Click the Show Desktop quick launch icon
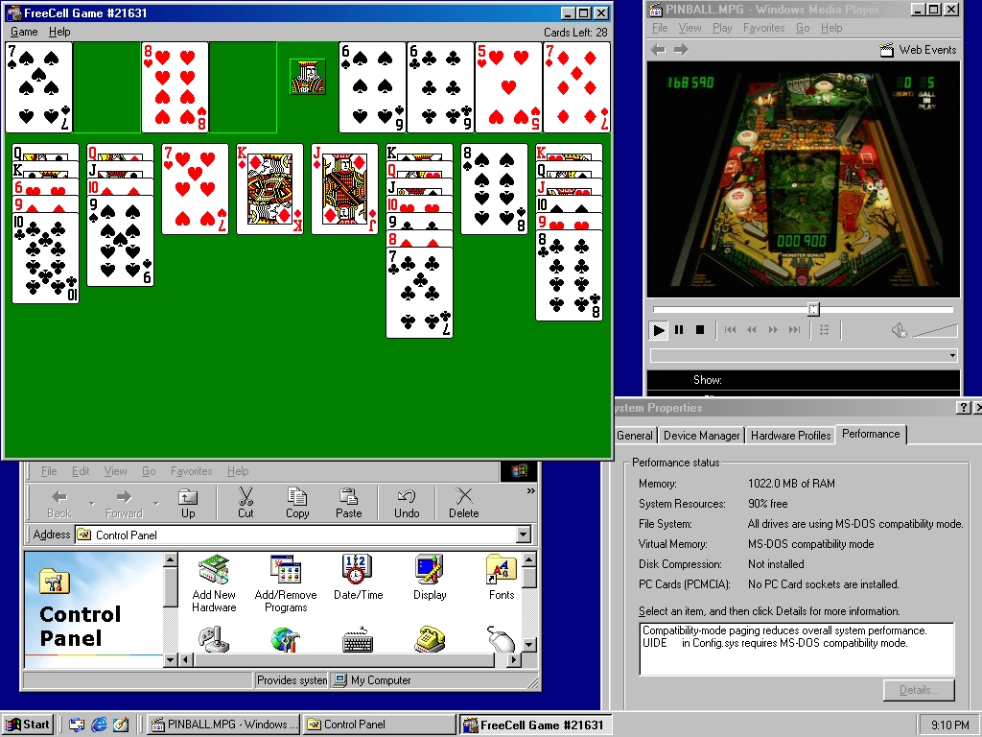982x737 pixels. [x=121, y=725]
